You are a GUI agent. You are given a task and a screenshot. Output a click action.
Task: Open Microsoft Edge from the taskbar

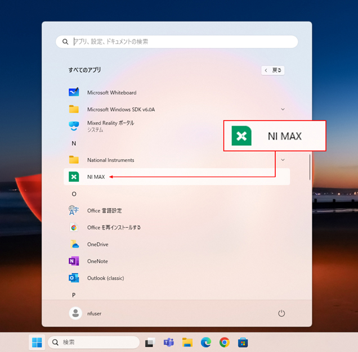click(206, 342)
